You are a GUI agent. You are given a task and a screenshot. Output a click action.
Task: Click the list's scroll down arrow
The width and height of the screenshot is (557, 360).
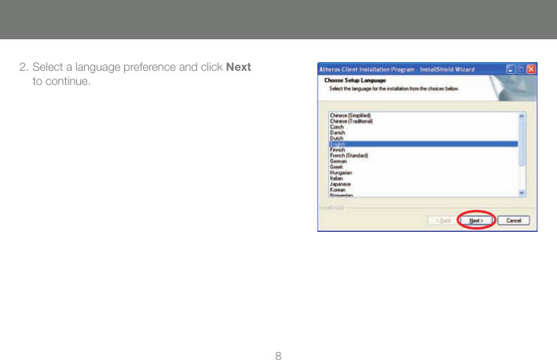coord(522,193)
